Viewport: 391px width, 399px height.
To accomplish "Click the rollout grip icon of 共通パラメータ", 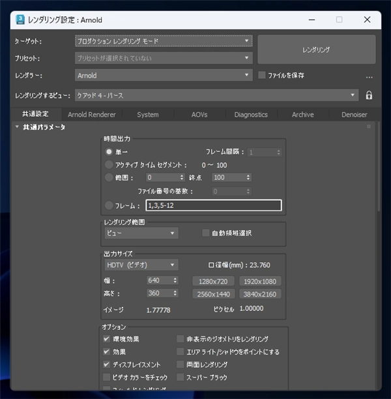I will click(x=369, y=126).
